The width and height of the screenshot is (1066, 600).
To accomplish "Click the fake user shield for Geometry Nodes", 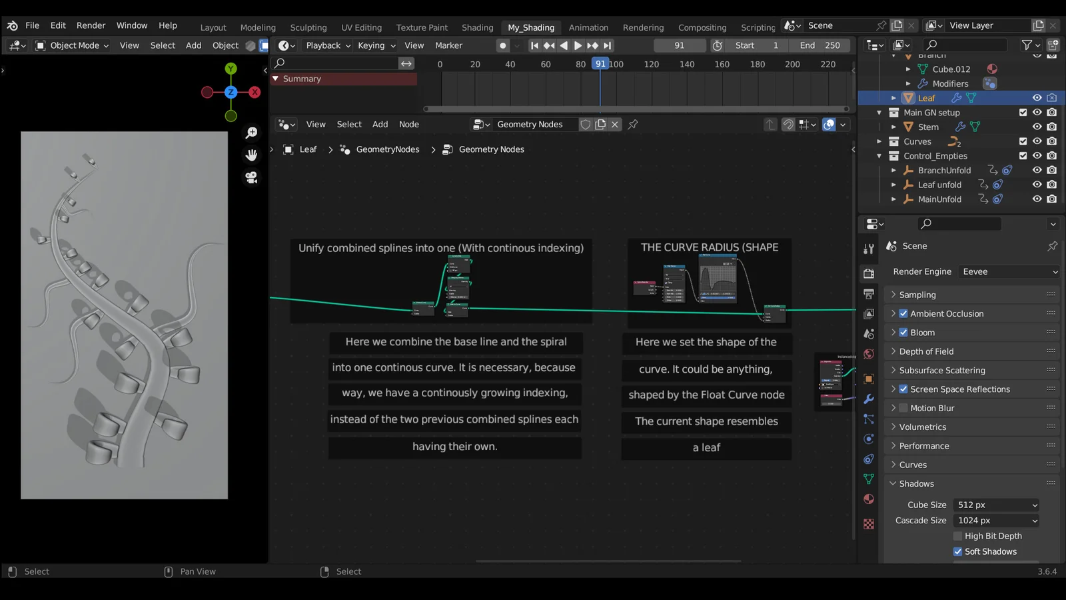I will (586, 124).
